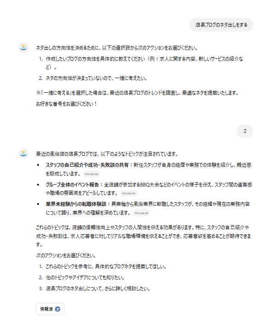This screenshot has width=268, height=322.
Task: Click the user message bubble showing 2
Action: [x=245, y=131]
